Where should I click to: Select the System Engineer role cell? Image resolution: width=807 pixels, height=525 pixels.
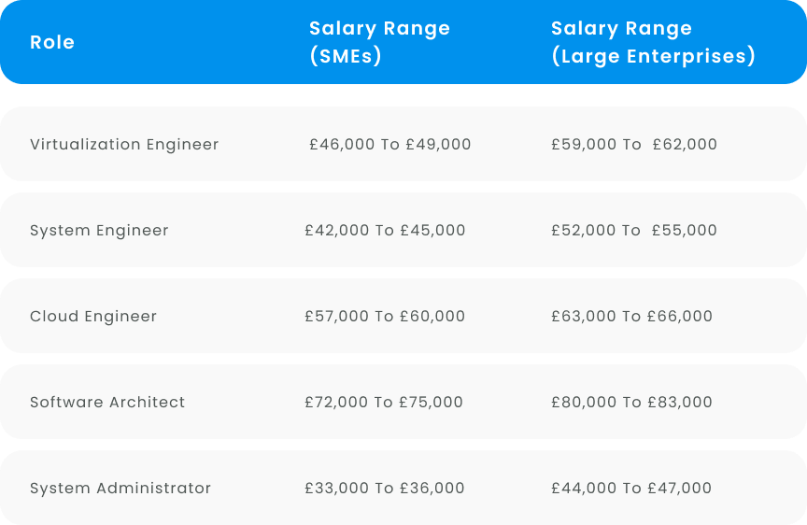coord(99,230)
